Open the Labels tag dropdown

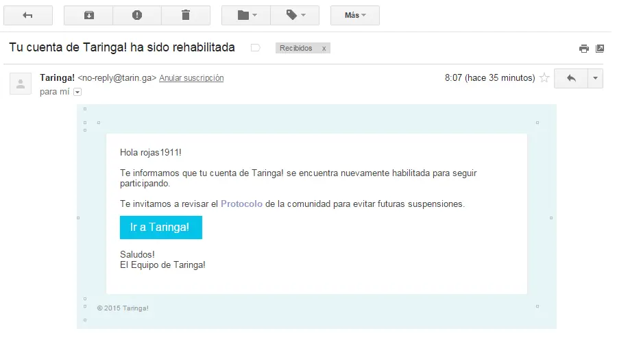click(295, 15)
